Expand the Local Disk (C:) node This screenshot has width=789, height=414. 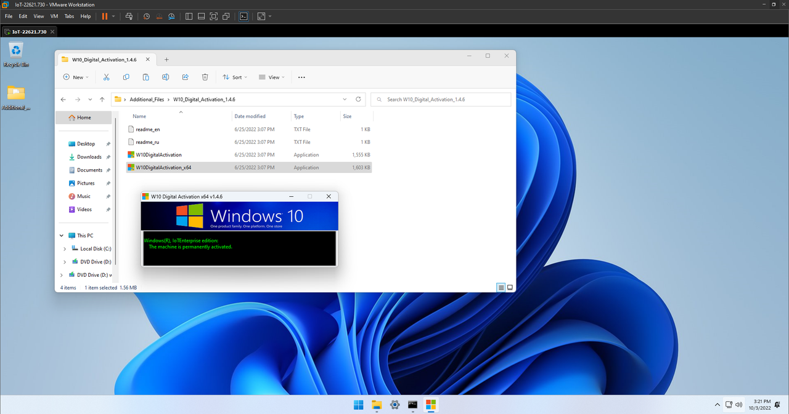(x=65, y=249)
